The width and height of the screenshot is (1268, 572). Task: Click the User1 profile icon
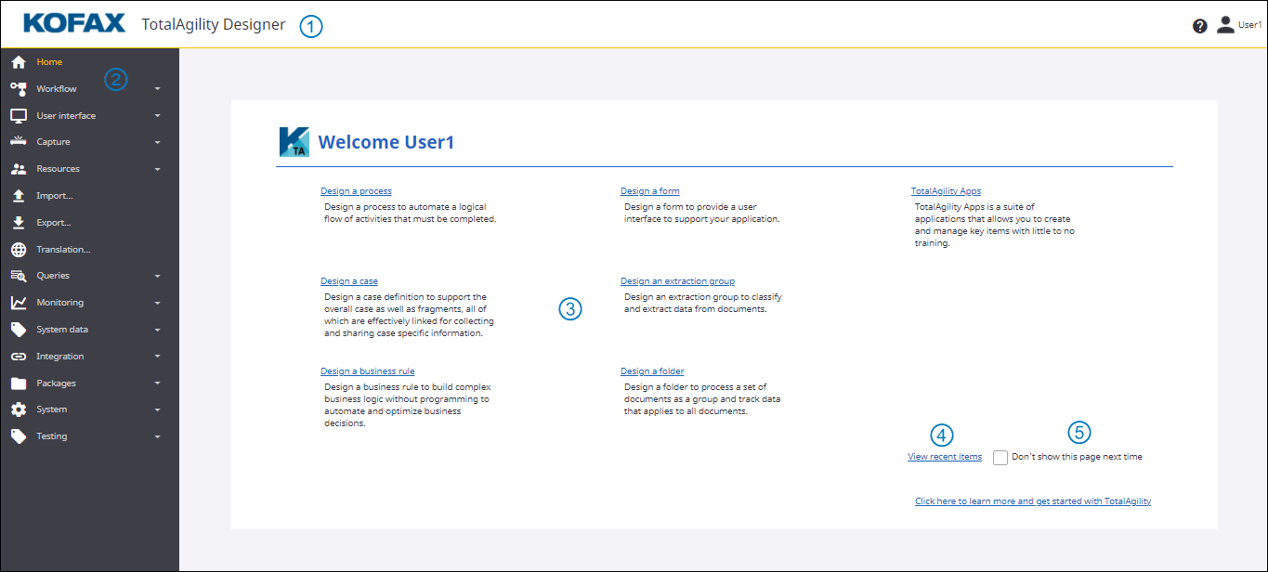coord(1225,25)
